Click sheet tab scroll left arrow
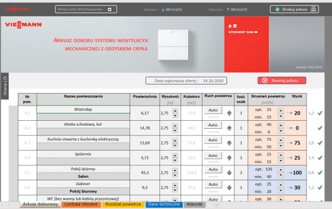This screenshot has width=332, height=209. coord(2,205)
